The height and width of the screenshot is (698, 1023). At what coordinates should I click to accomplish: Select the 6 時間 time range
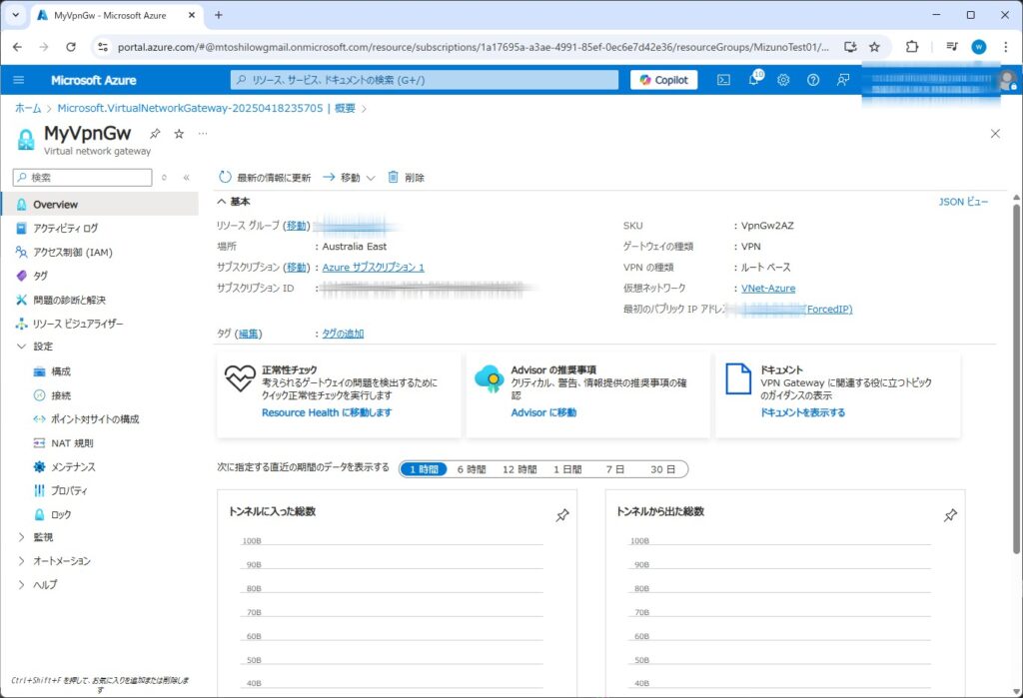pos(472,469)
